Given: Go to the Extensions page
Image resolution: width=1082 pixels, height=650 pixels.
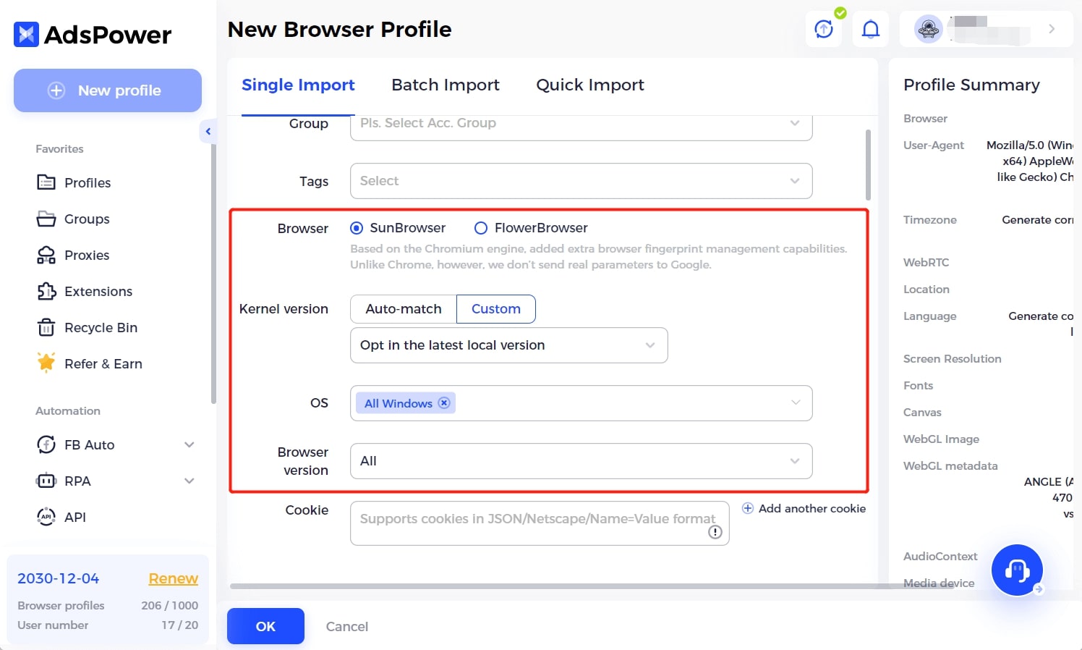Looking at the screenshot, I should (98, 292).
